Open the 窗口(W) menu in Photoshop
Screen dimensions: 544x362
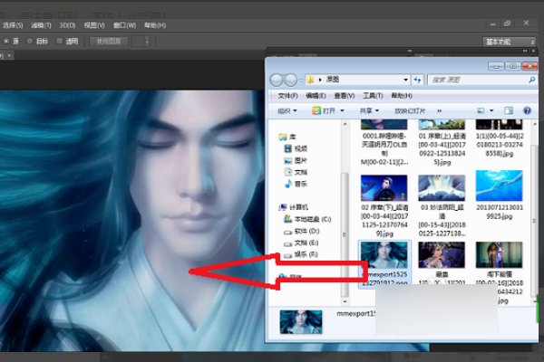[124, 25]
